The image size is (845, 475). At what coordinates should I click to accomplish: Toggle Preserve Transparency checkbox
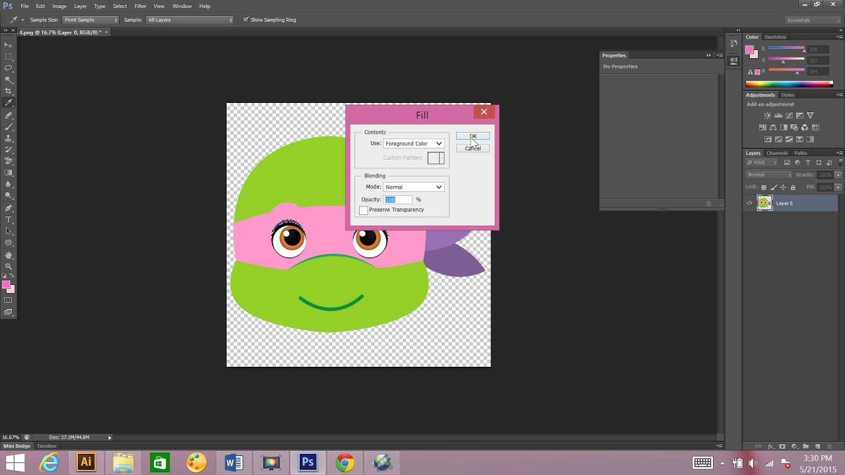coord(363,210)
